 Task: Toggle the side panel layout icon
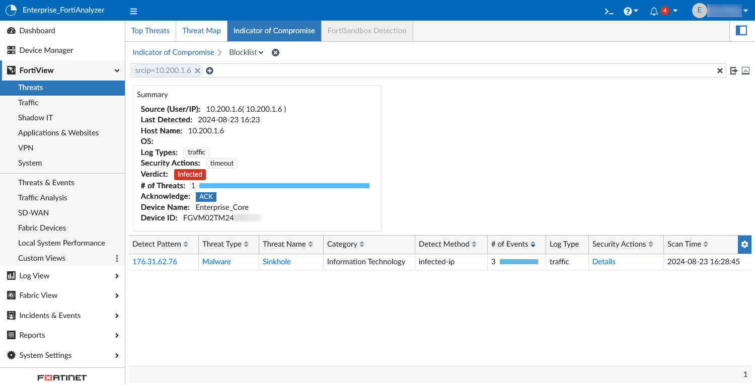(x=741, y=31)
